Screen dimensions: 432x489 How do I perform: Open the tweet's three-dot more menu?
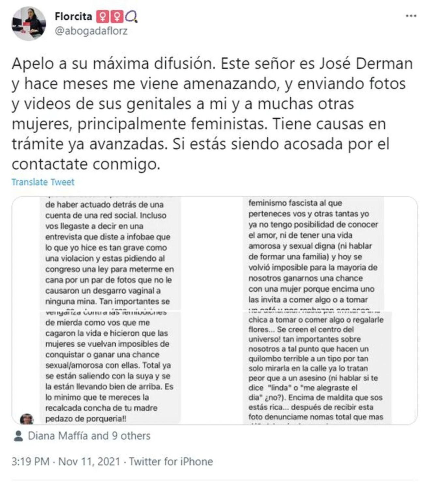coord(411,16)
